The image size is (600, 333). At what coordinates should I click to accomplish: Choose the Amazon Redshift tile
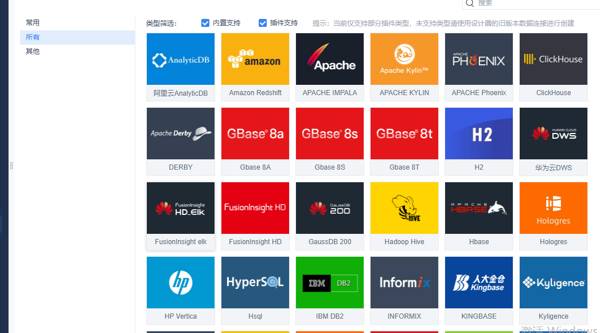255,59
